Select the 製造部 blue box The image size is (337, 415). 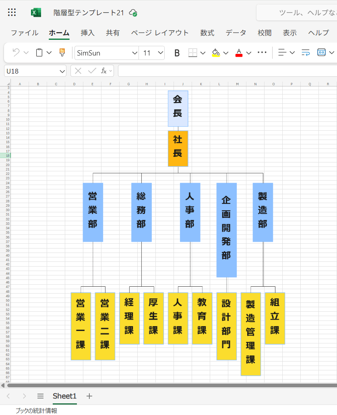click(x=263, y=212)
